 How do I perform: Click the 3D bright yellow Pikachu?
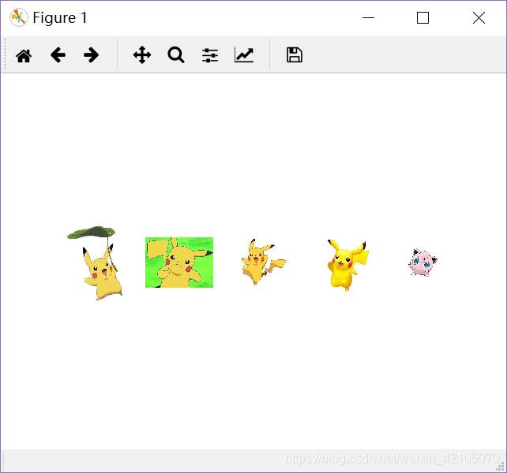pyautogui.click(x=348, y=265)
